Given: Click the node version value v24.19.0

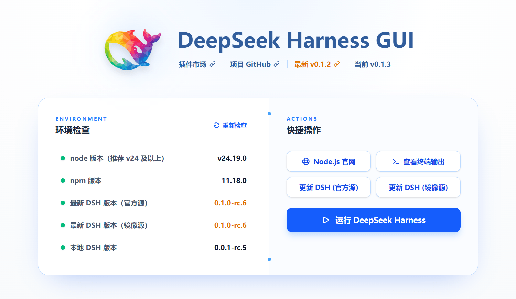Looking at the screenshot, I should [232, 158].
